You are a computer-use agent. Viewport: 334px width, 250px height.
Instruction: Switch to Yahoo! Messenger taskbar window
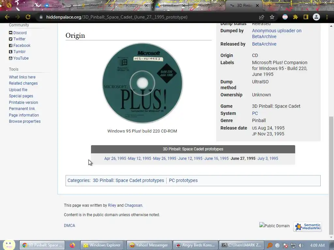click(149, 245)
